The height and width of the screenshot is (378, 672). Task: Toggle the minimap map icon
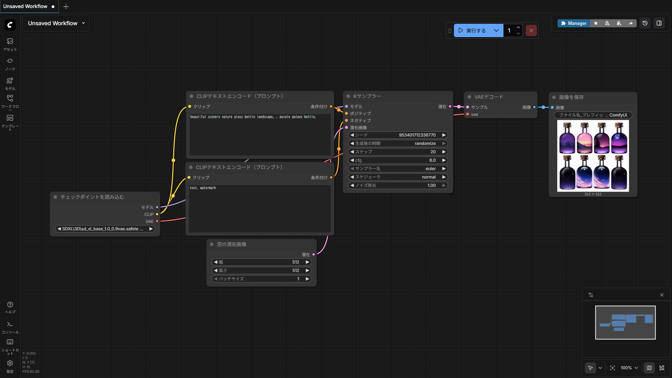click(649, 368)
